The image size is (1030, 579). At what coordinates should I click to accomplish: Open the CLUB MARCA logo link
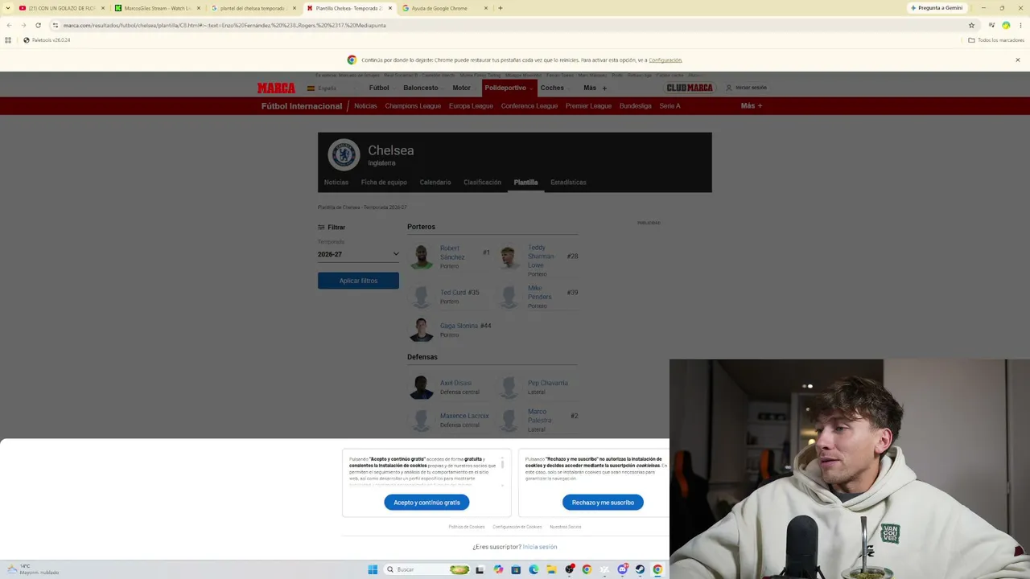tap(690, 88)
